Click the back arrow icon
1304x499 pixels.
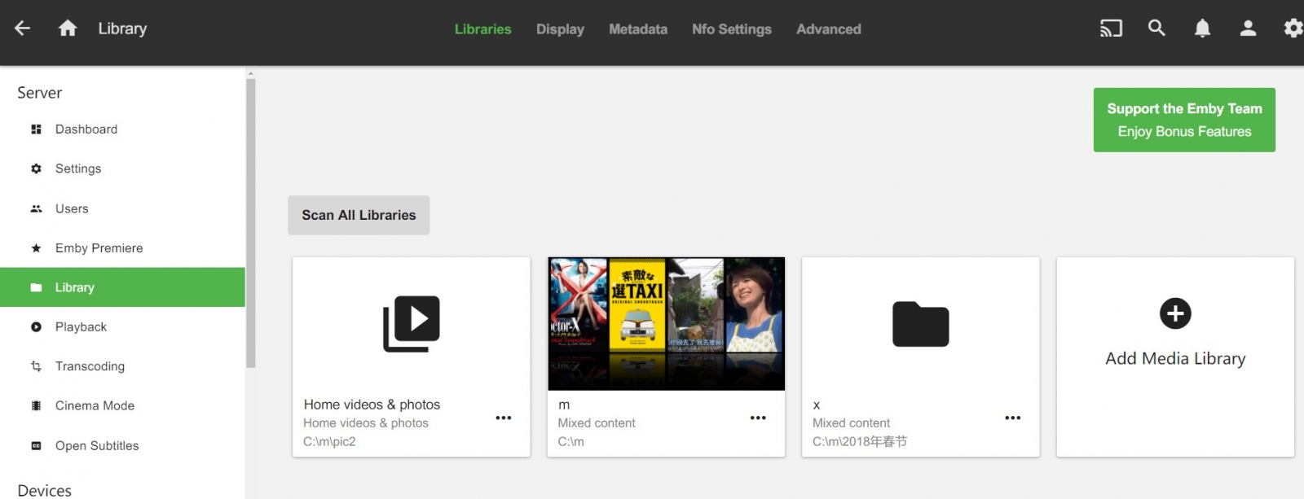pyautogui.click(x=22, y=28)
